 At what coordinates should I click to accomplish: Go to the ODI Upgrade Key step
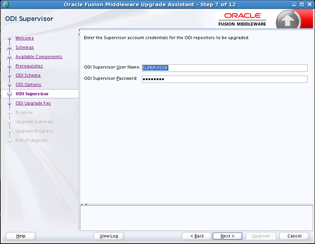tap(33, 103)
